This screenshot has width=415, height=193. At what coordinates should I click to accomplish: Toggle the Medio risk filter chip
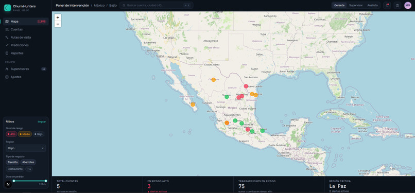pos(25,134)
